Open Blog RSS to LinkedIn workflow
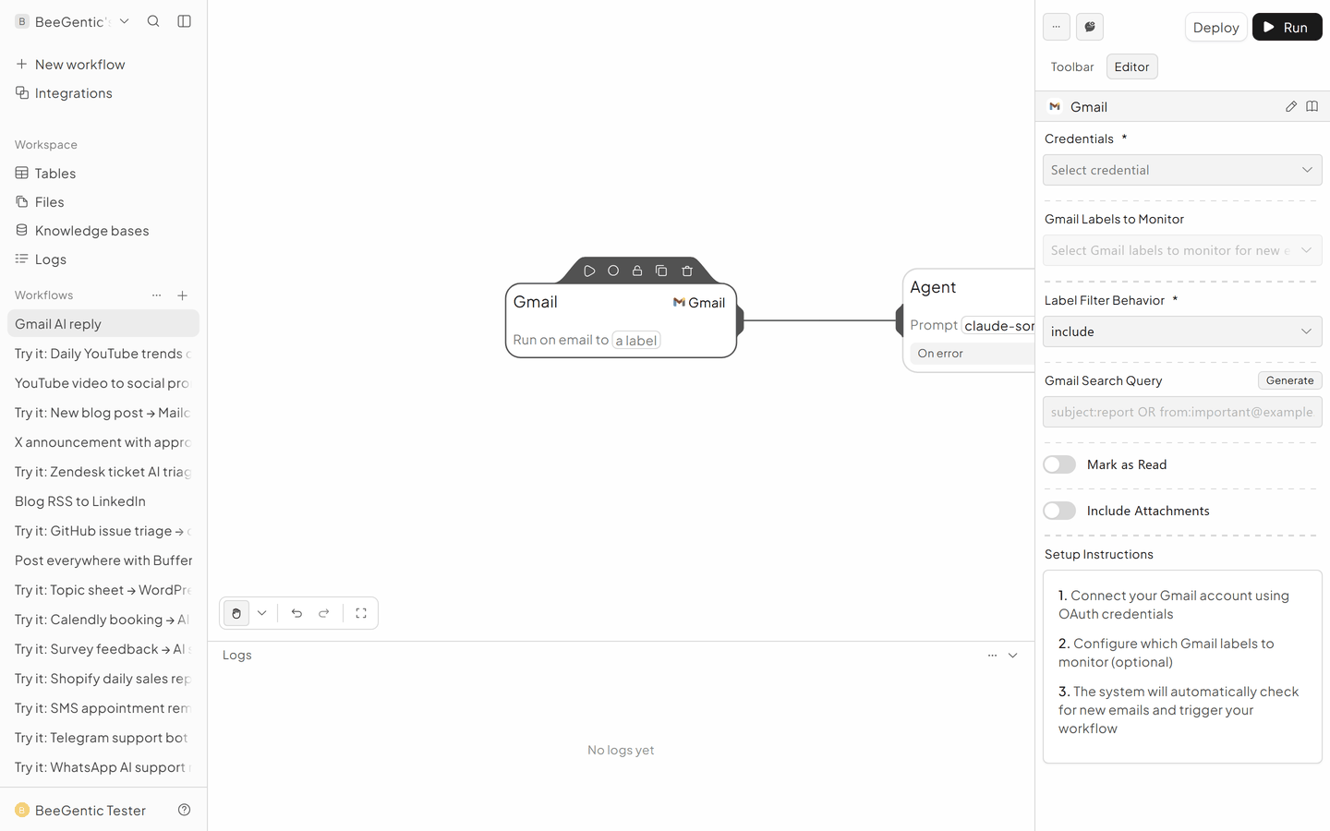The image size is (1330, 831). [x=103, y=501]
